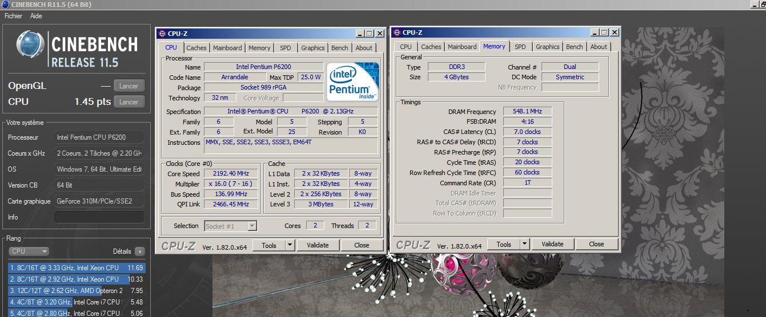Viewport: 766px width, 317px height.
Task: Minimize the left CPU-Z window
Action: [x=360, y=34]
